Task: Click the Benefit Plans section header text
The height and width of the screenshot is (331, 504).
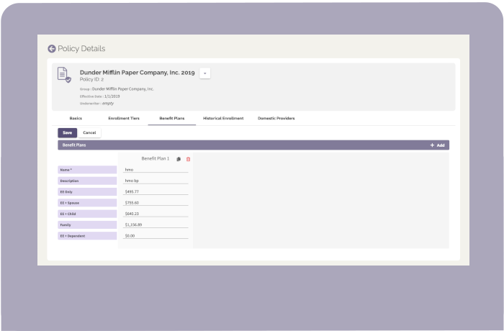Action: 74,145
